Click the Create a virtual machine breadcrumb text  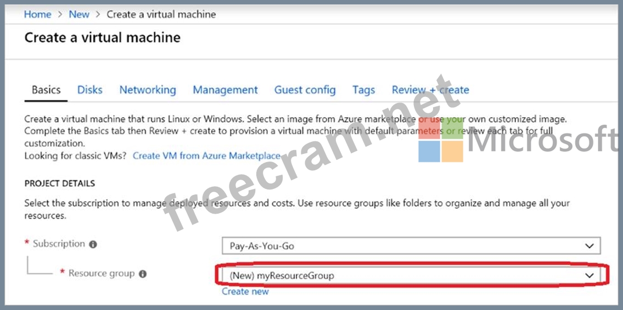(x=161, y=14)
